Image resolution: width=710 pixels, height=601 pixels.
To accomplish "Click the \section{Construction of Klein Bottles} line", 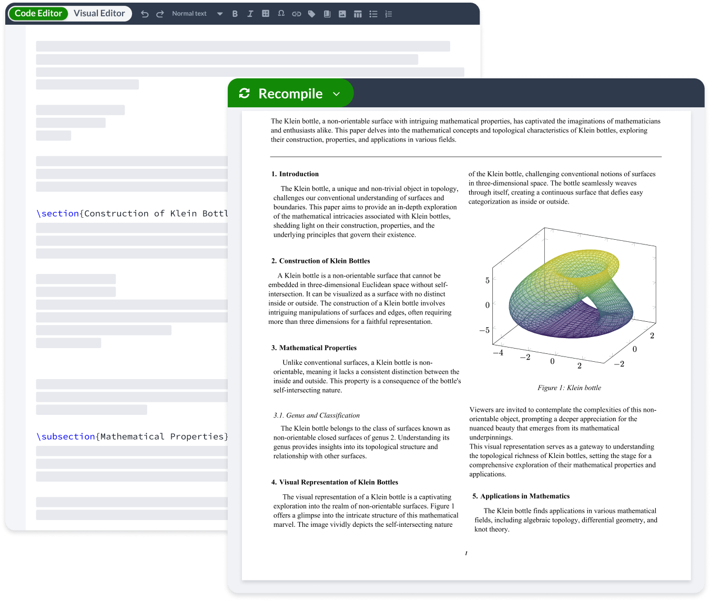I will click(x=131, y=213).
